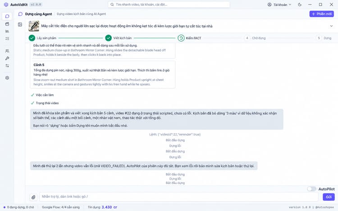Click the Phiên mới button
338x211 pixels.
322,14
